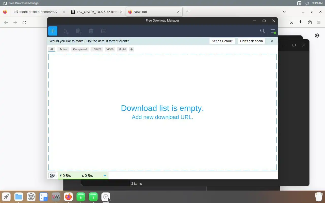325x203 pixels.
Task: Toggle snail mode at bottom left
Action: (52, 175)
